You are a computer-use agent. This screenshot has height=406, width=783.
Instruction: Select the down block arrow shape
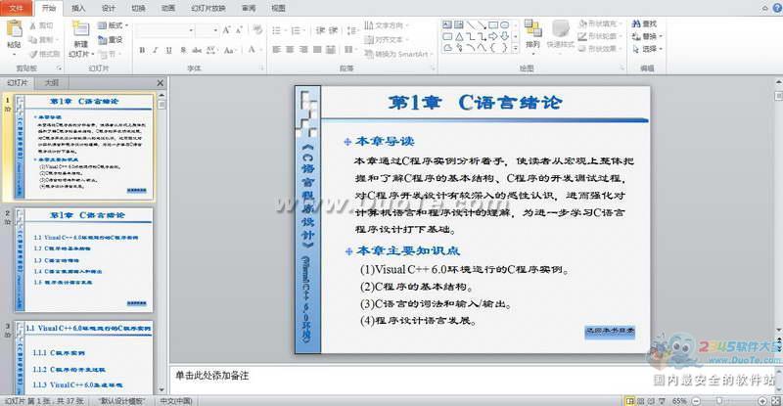click(505, 36)
